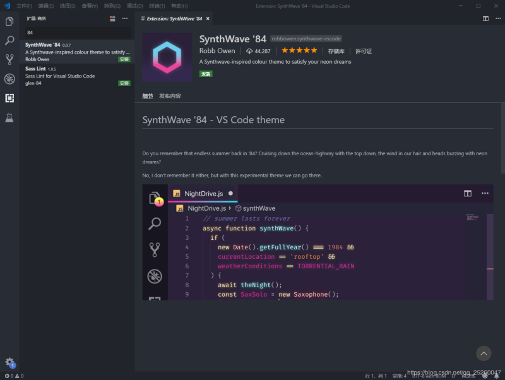Open the 选择(S) menu
The height and width of the screenshot is (380, 505).
[x=68, y=6]
